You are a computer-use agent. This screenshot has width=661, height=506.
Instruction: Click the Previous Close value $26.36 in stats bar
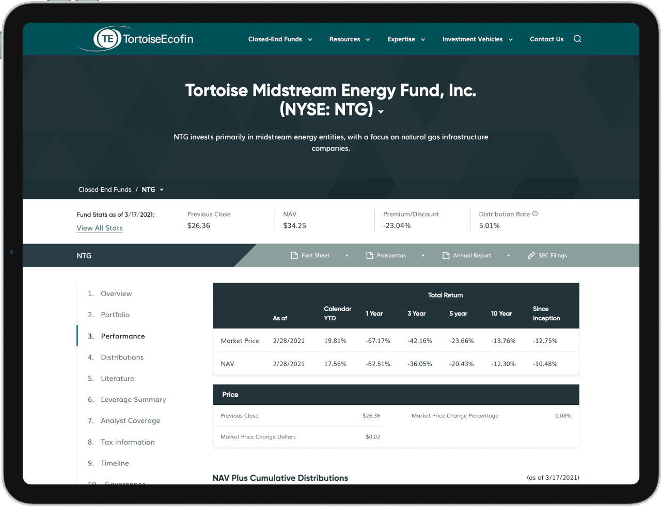(x=199, y=226)
